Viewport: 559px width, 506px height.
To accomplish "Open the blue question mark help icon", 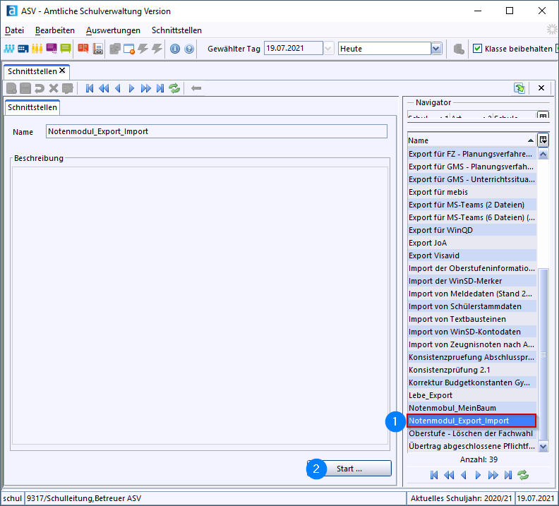I will point(189,49).
